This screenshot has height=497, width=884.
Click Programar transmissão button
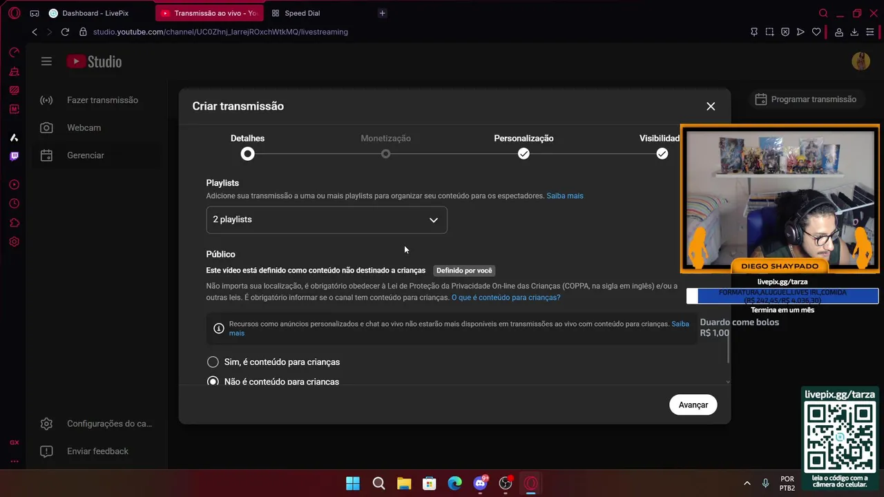click(x=805, y=99)
